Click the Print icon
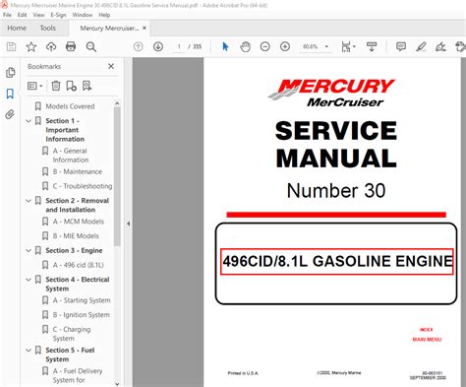This screenshot has width=466, height=387. click(71, 47)
